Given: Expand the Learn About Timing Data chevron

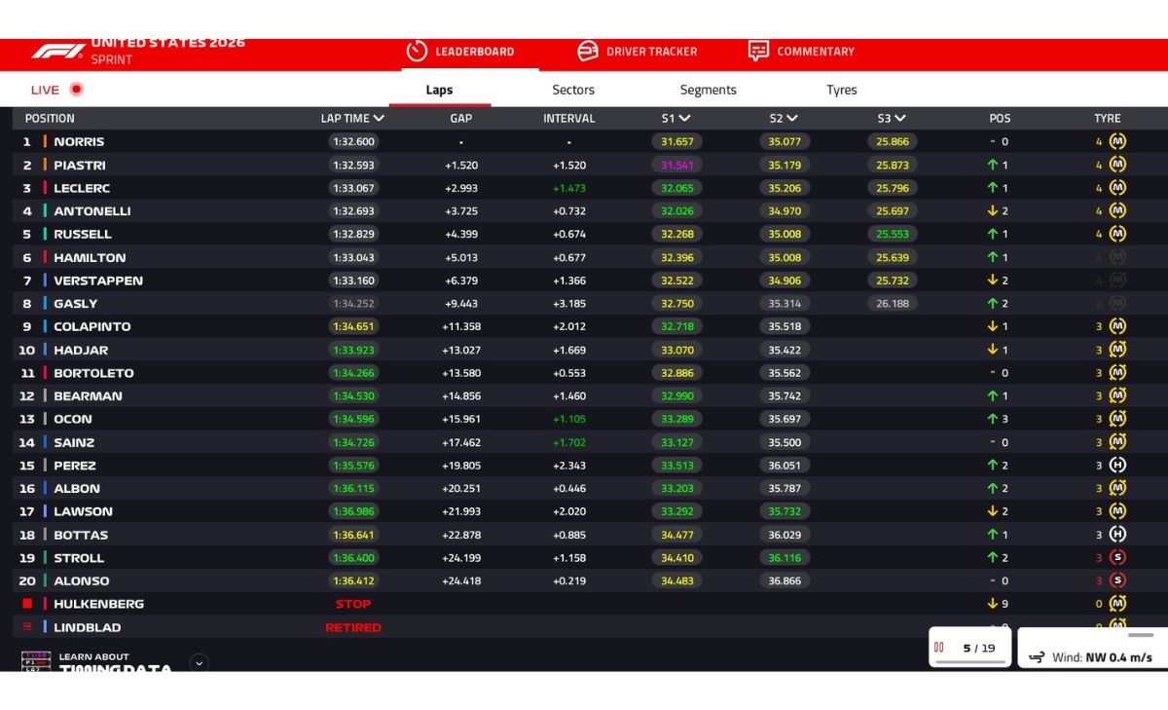Looking at the screenshot, I should [200, 663].
